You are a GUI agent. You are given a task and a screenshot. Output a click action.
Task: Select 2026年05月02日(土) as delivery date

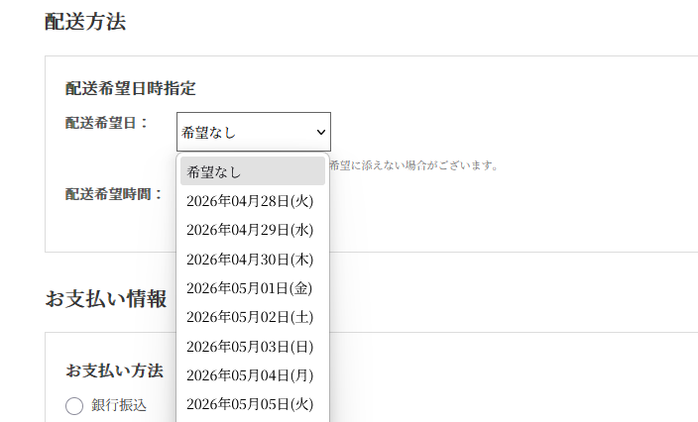(x=250, y=317)
